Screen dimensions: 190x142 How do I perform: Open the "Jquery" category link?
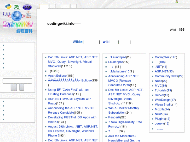coord(159,124)
